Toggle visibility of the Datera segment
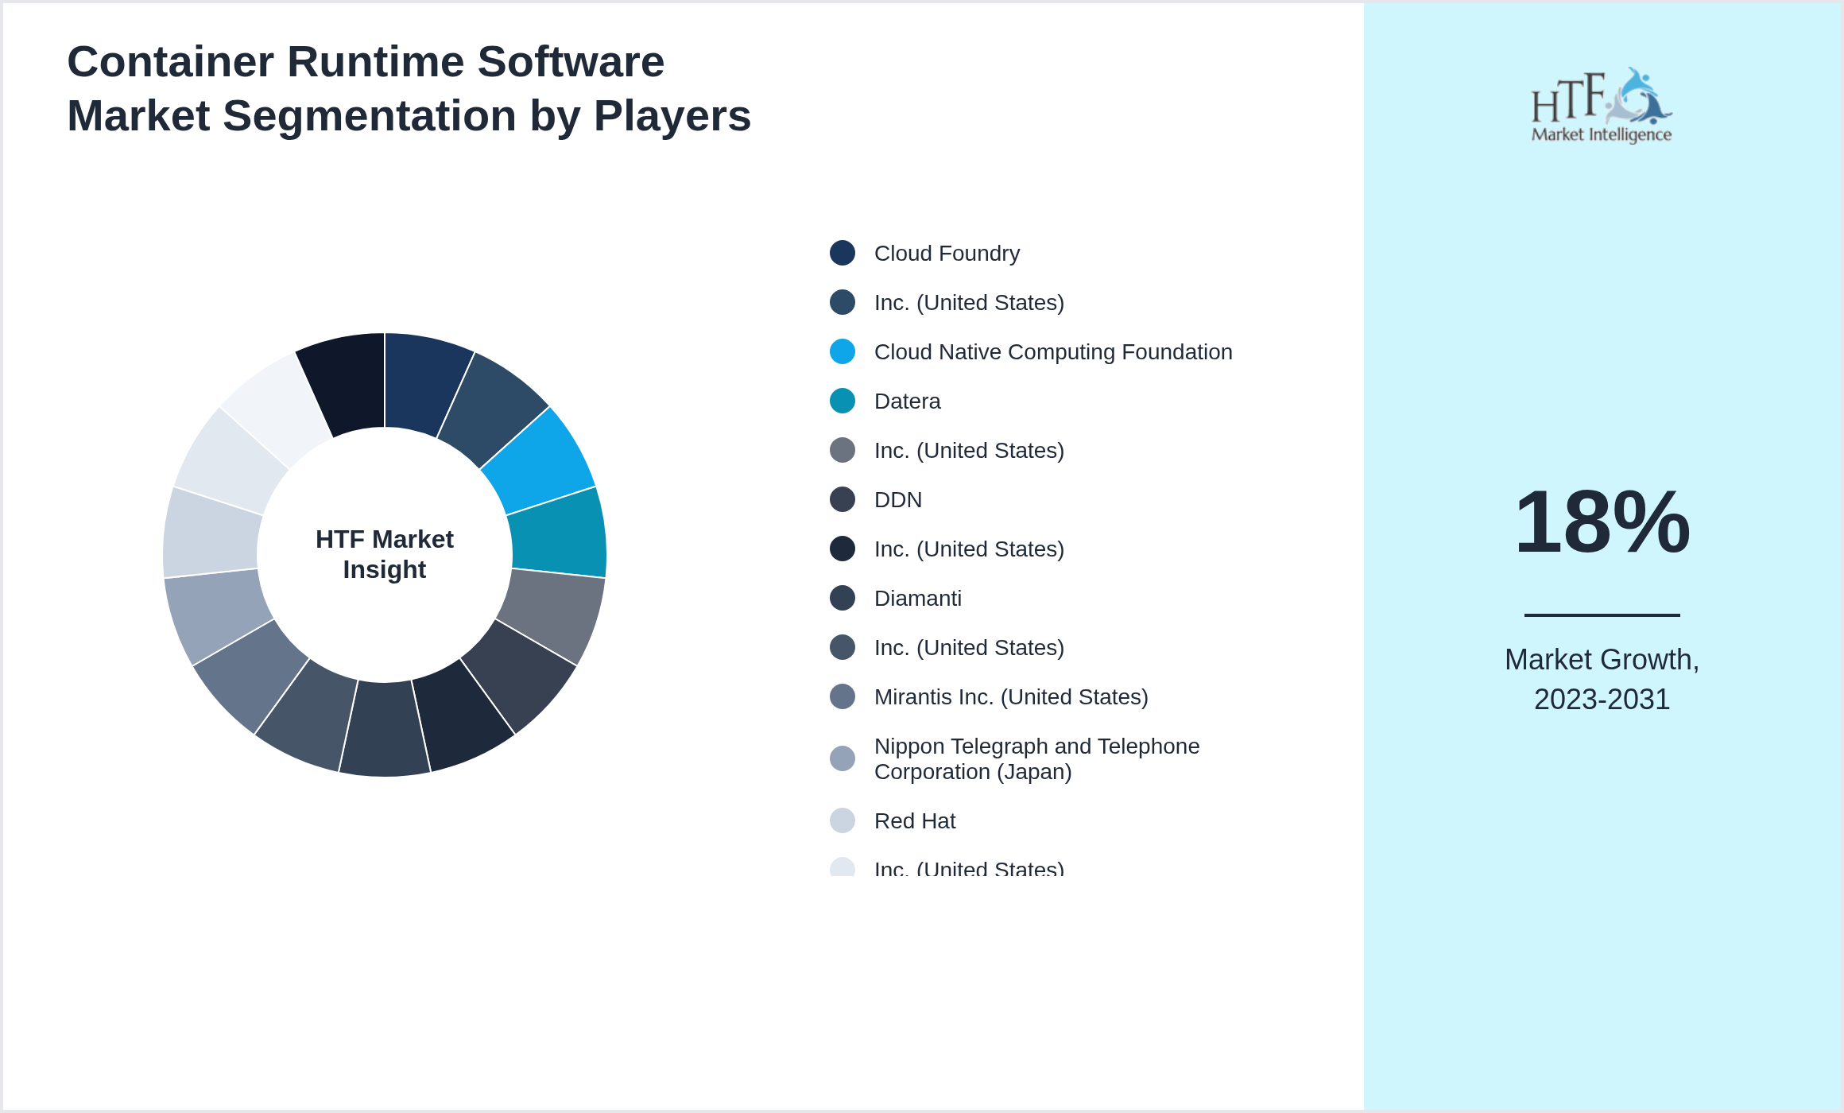This screenshot has height=1113, width=1844. (906, 401)
